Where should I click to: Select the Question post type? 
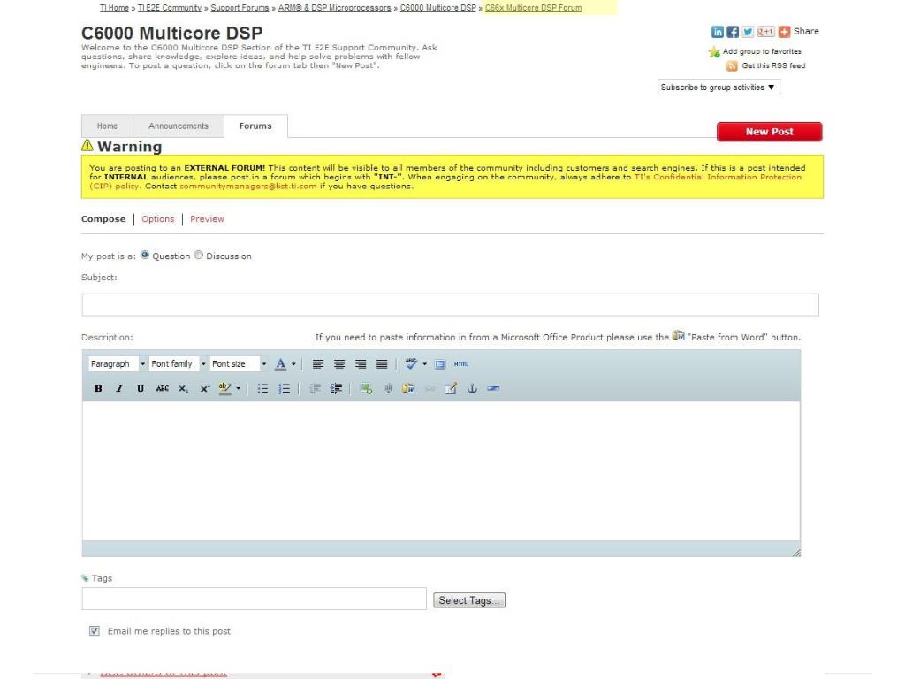(145, 255)
